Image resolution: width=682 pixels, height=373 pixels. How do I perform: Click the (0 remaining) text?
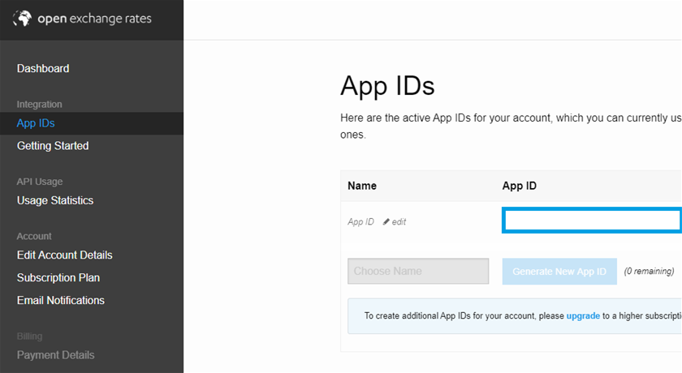[649, 272]
